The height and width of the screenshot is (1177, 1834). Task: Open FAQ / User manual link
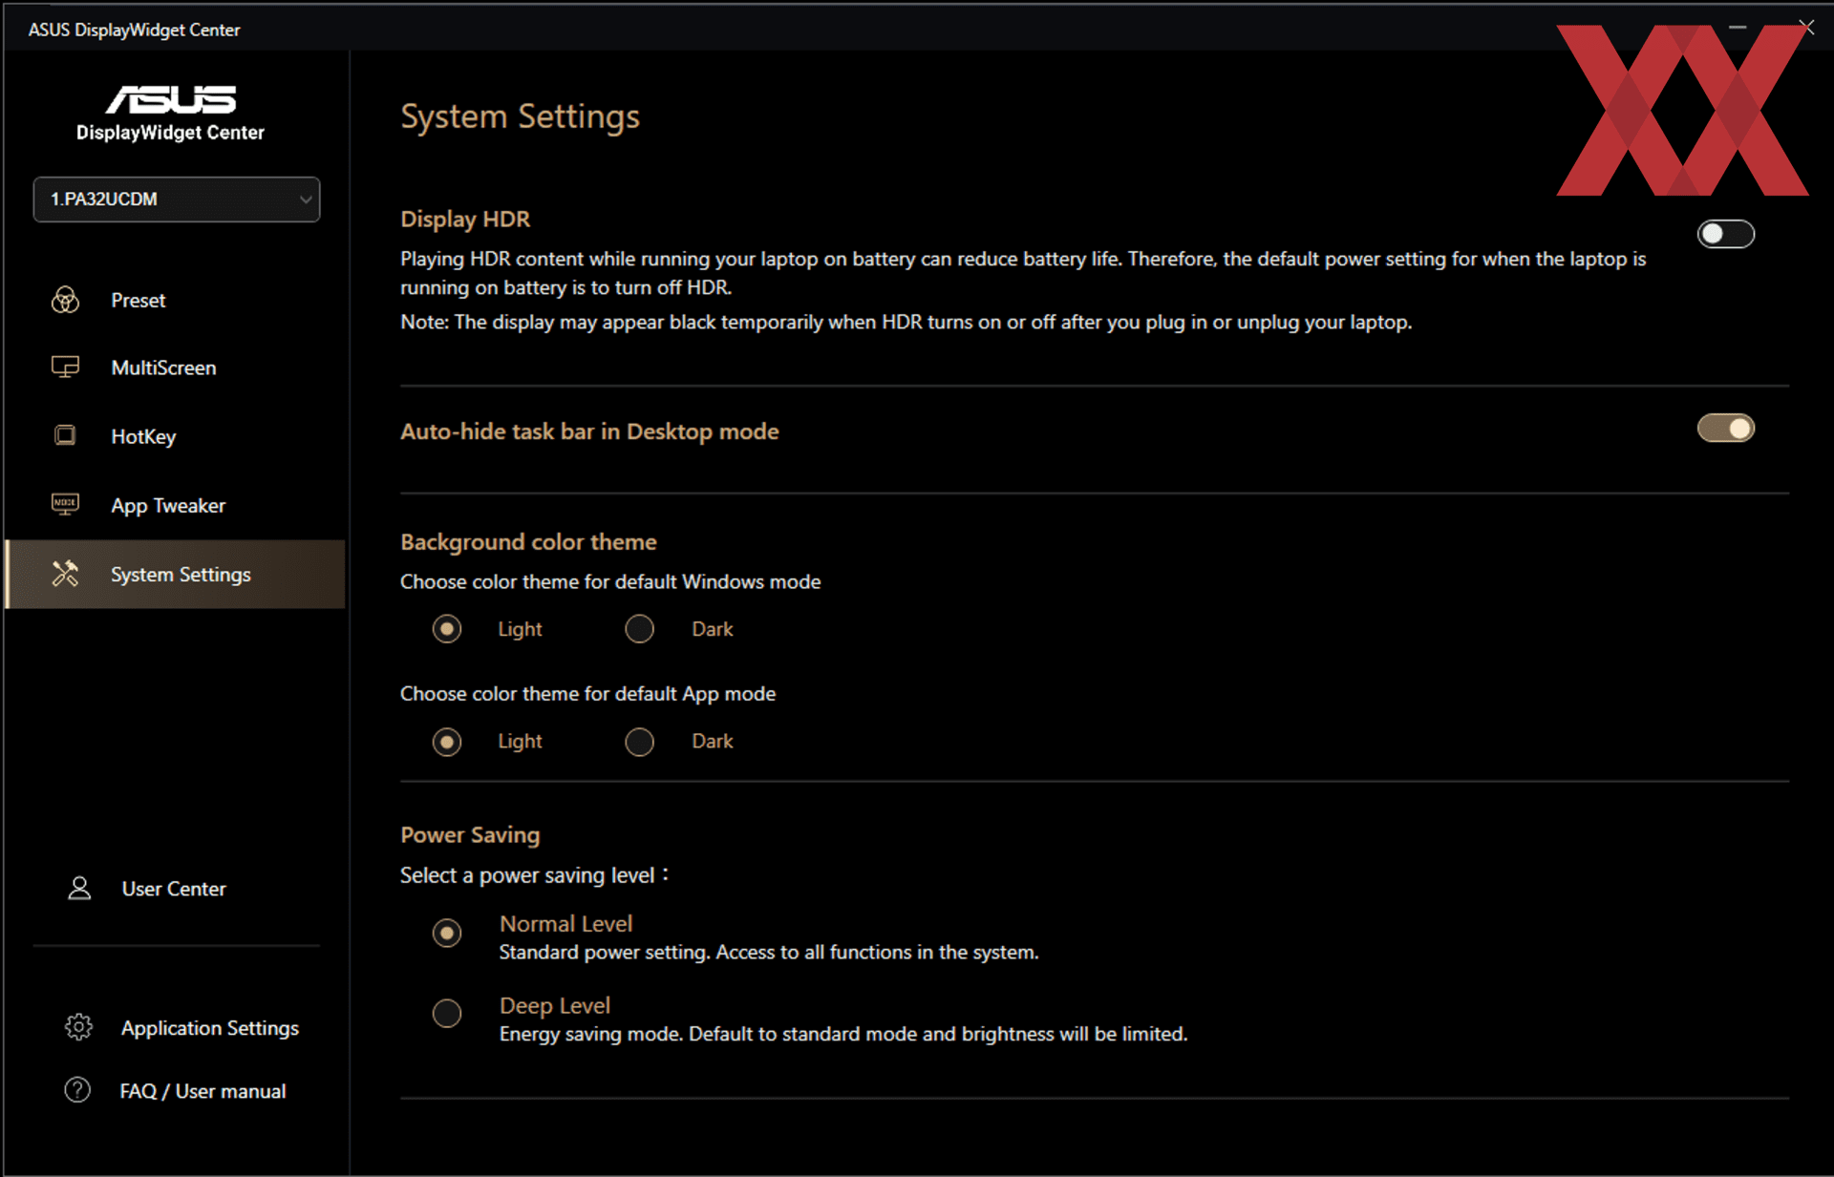point(203,1091)
